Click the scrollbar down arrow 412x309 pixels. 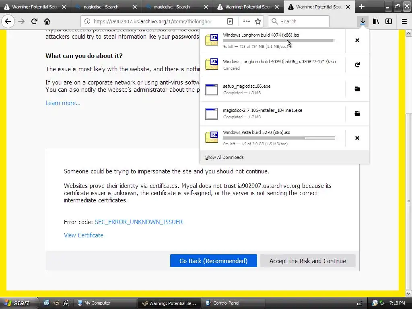[409, 293]
